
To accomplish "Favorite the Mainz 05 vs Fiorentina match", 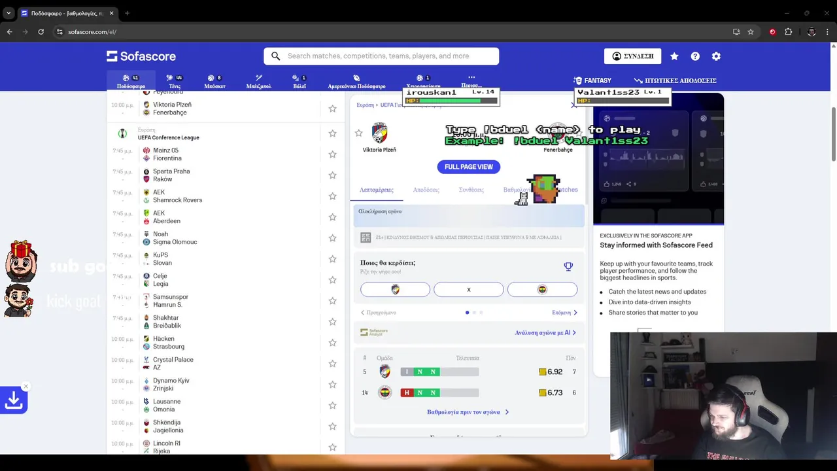I will click(x=332, y=154).
